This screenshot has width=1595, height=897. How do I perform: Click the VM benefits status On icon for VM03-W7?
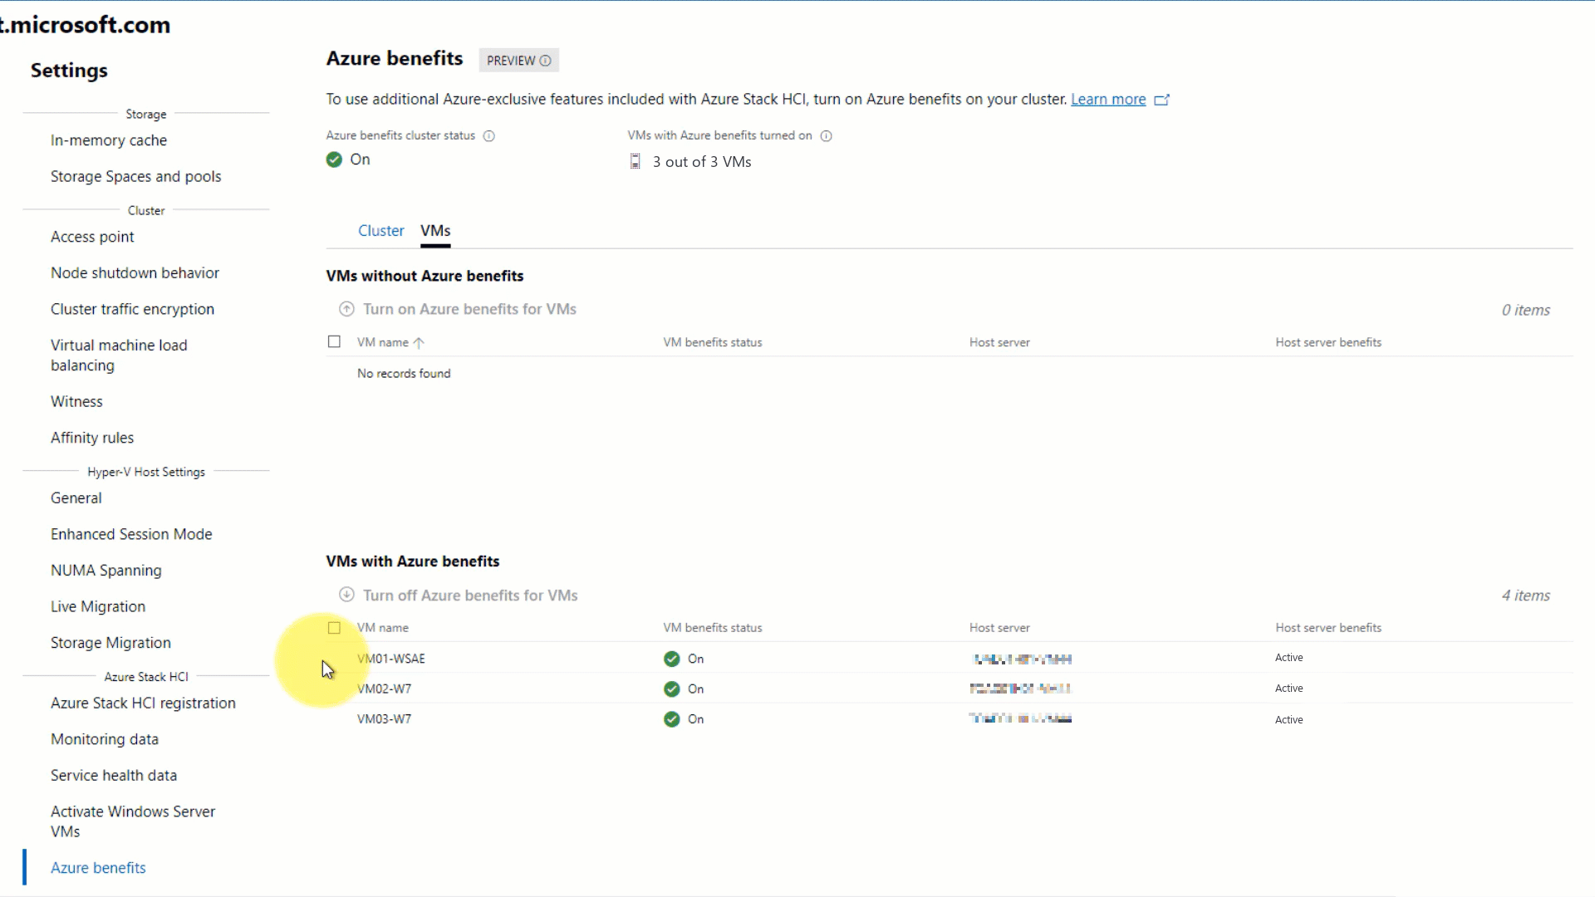pos(671,718)
